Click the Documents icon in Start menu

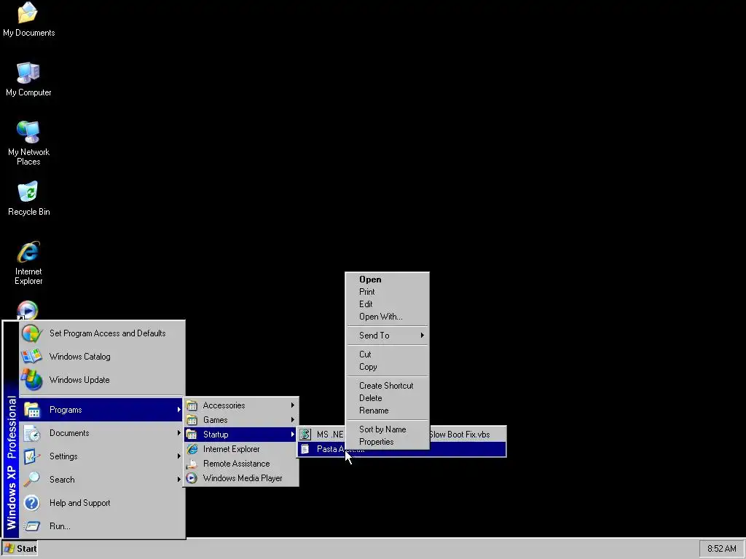pyautogui.click(x=32, y=433)
